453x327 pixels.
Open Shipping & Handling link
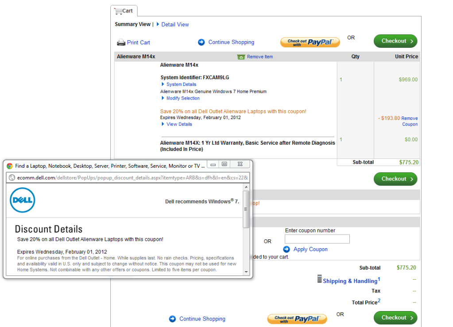coord(350,281)
